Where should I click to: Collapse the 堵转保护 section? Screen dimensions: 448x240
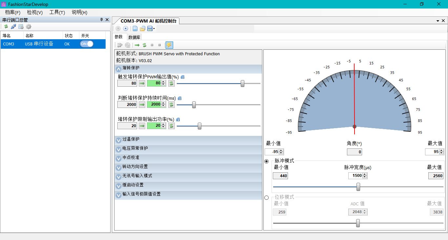tap(118, 69)
